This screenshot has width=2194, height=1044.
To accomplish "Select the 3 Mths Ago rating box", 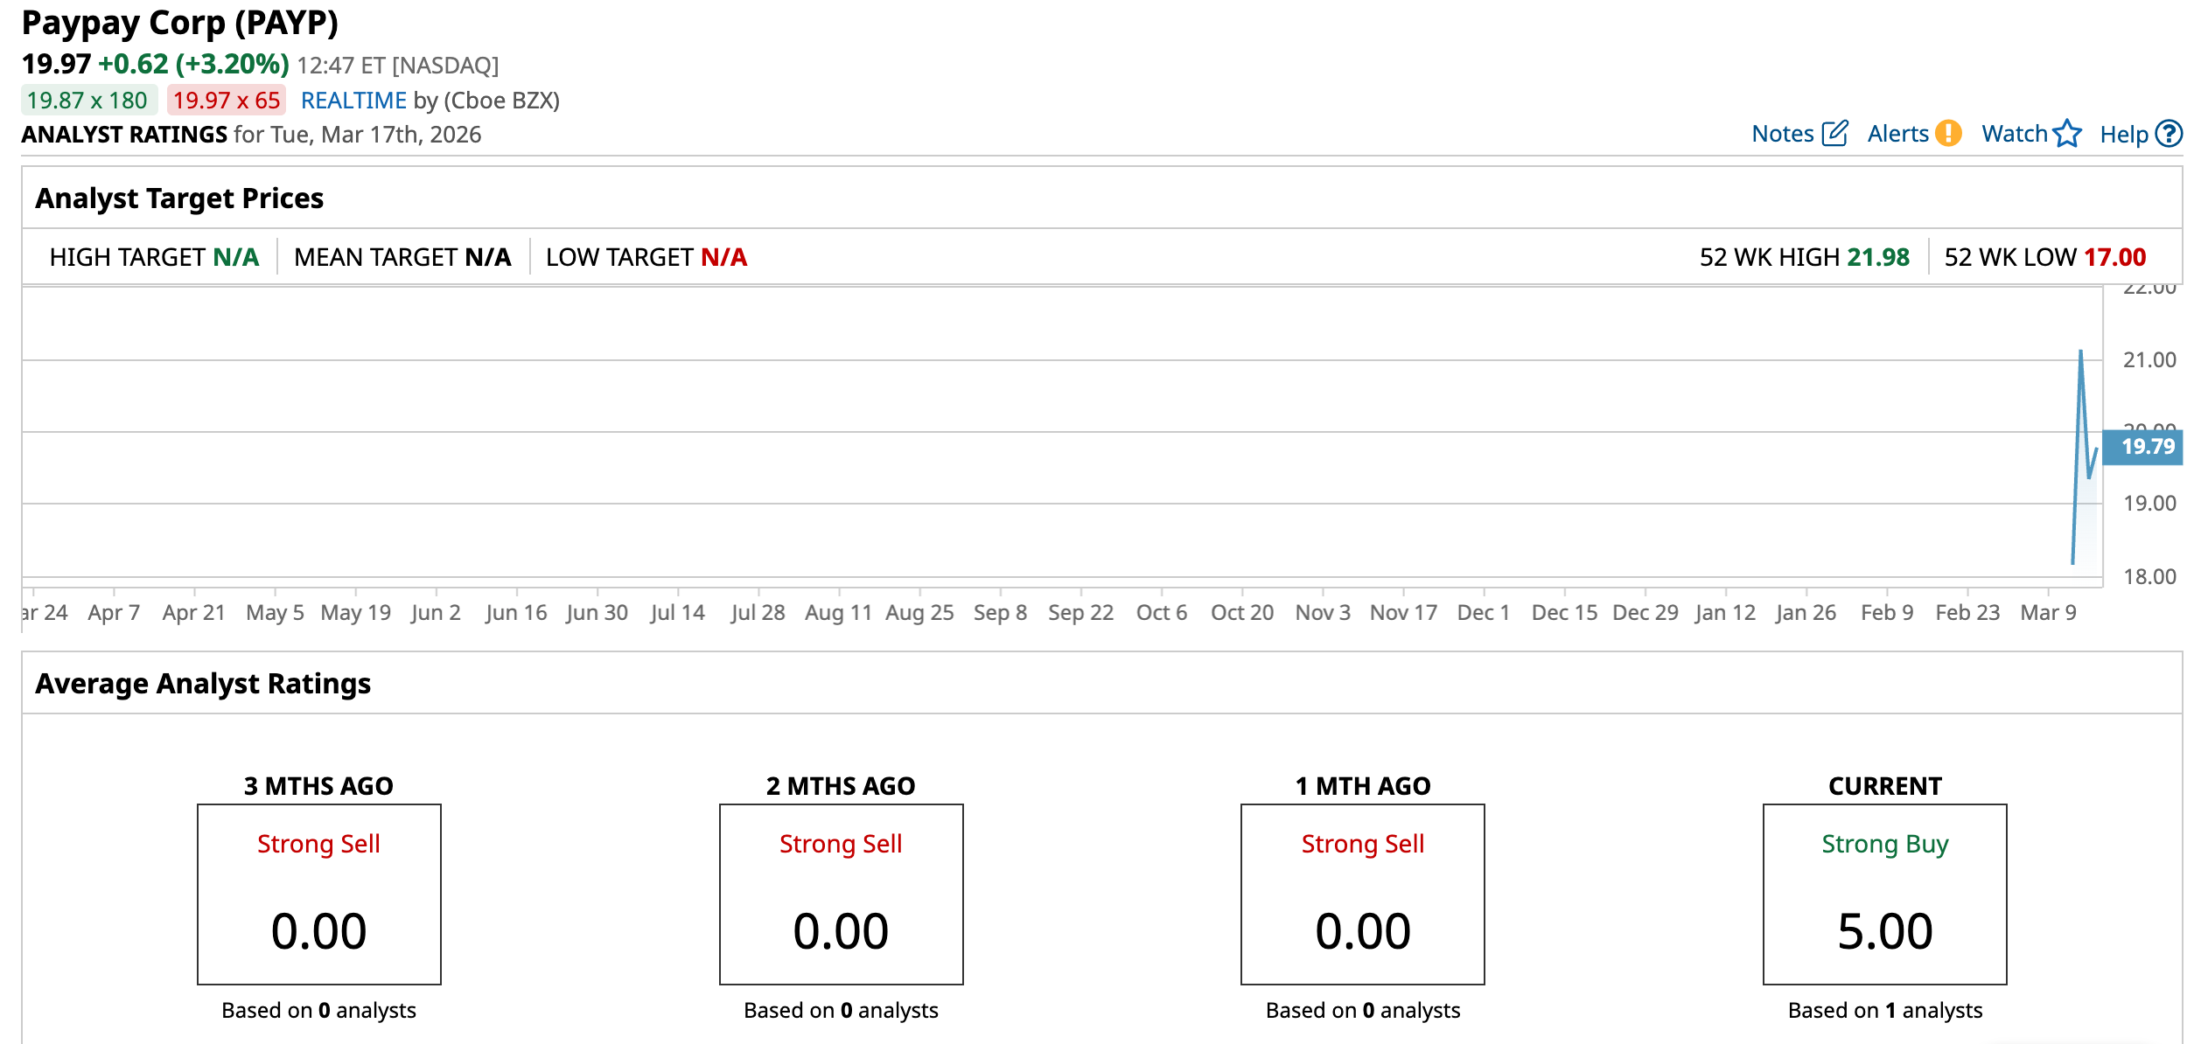I will click(318, 894).
